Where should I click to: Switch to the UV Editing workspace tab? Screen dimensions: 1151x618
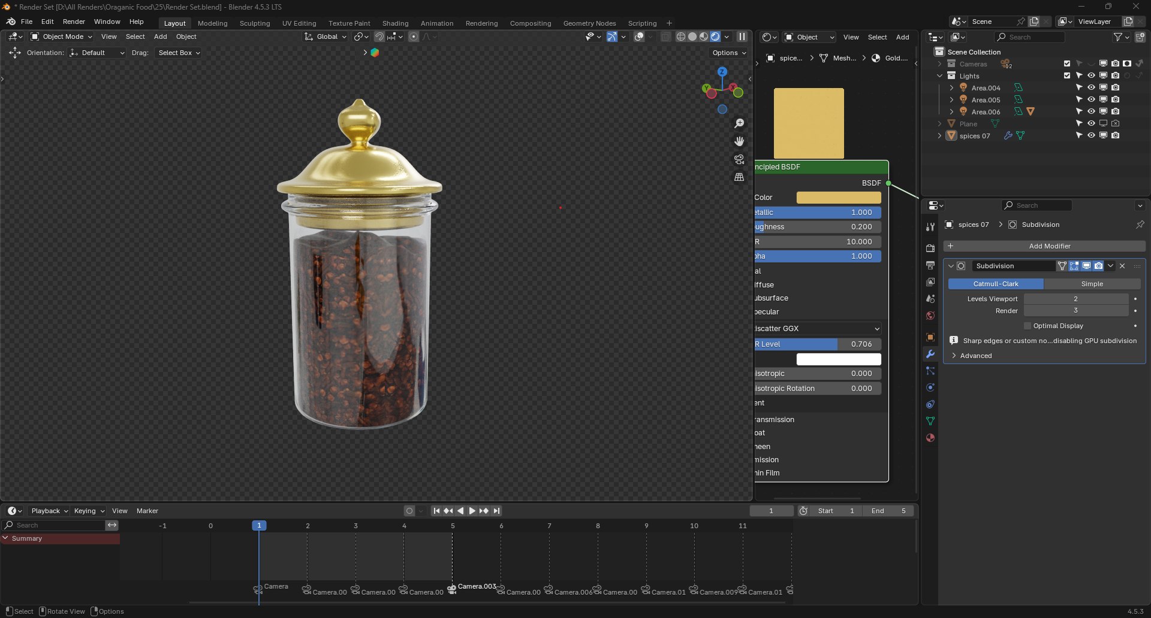(x=299, y=23)
